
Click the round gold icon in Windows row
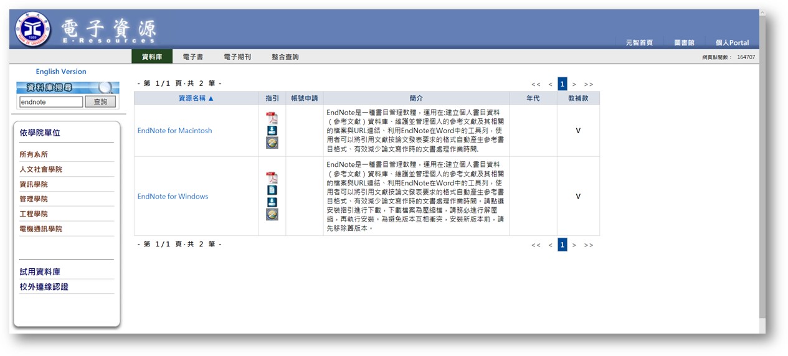pos(272,215)
